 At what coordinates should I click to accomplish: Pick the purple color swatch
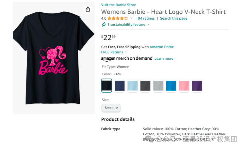(197, 86)
